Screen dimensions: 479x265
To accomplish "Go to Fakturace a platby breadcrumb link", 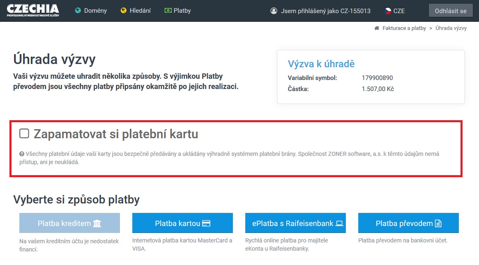I will 404,28.
